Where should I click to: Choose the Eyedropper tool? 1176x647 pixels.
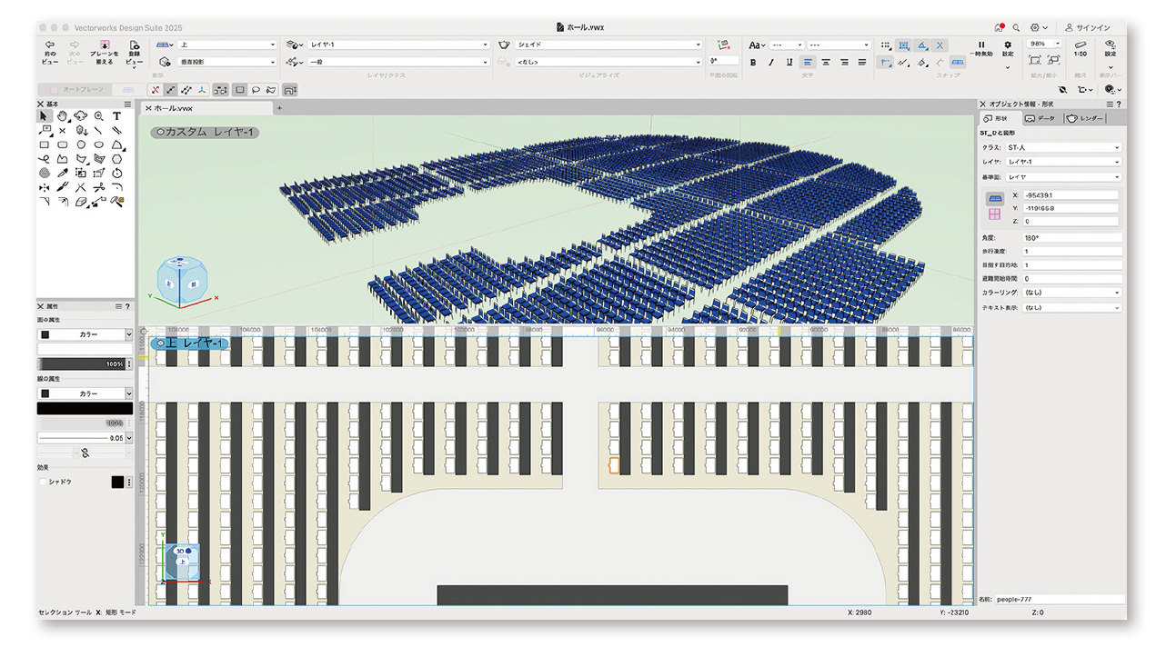(x=63, y=173)
